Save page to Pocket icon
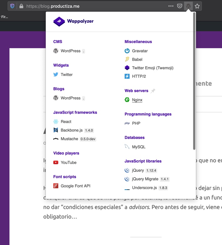 coord(180,6)
